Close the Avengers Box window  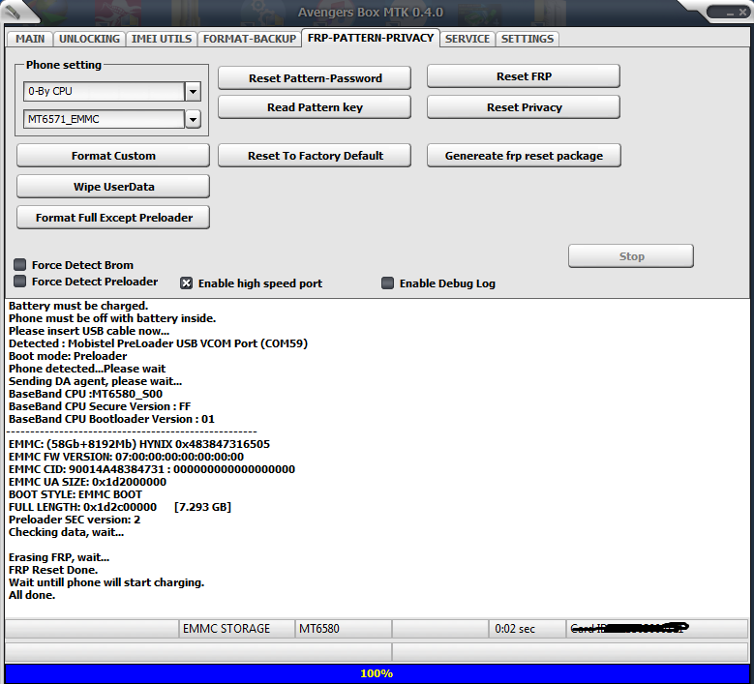point(742,13)
